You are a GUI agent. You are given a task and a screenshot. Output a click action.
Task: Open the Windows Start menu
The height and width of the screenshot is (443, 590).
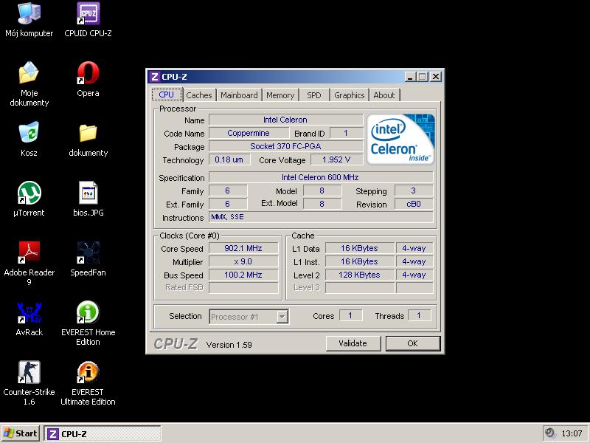click(x=21, y=433)
